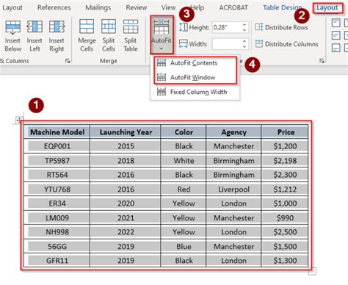Select Align Bottom Left icon
Image resolution: width=348 pixels, height=285 pixels.
[x=336, y=48]
